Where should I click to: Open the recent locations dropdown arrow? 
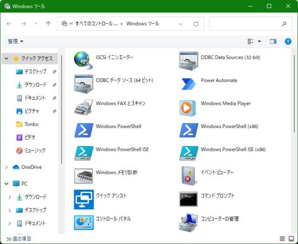click(36, 24)
